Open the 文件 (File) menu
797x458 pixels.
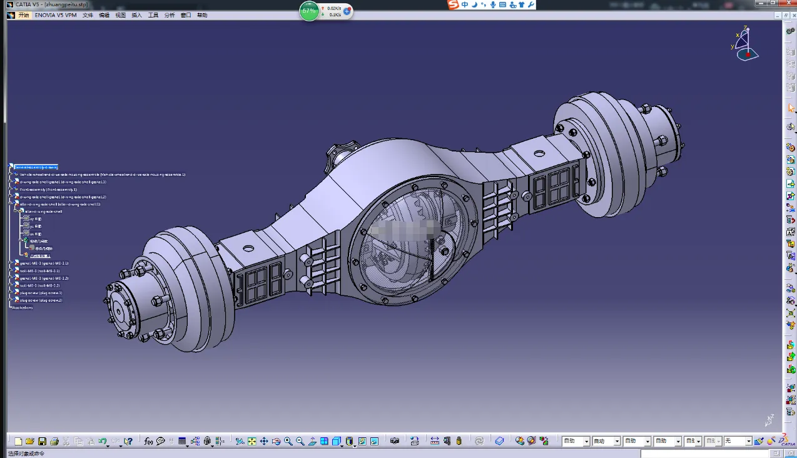click(x=88, y=15)
